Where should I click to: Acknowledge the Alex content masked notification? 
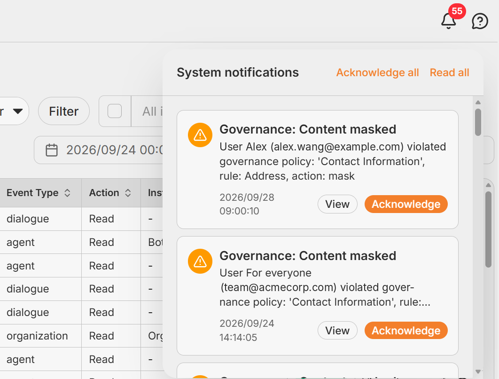click(x=406, y=204)
